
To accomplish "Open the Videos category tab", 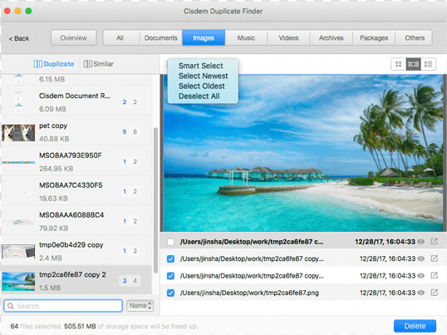I will pyautogui.click(x=288, y=38).
